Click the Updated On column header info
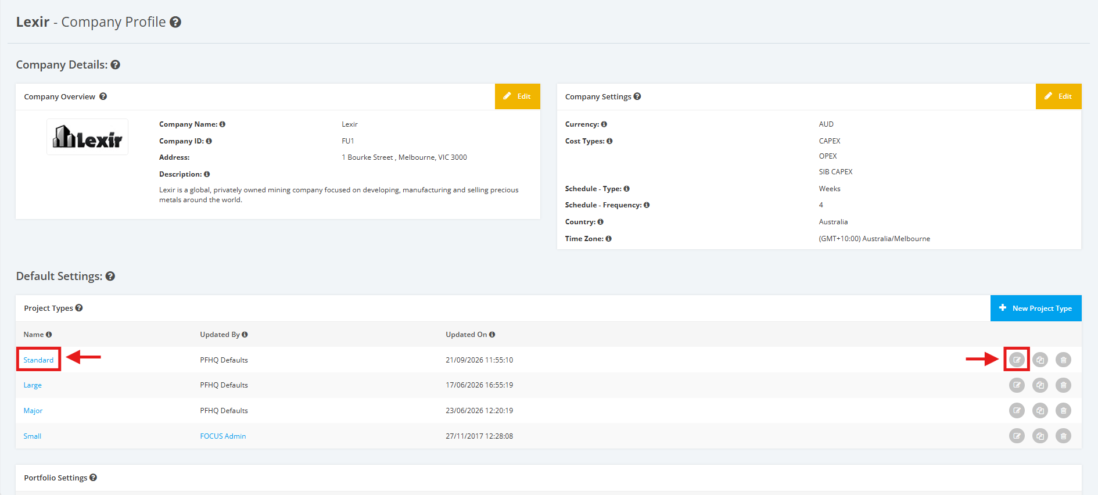The width and height of the screenshot is (1098, 495). 492,335
